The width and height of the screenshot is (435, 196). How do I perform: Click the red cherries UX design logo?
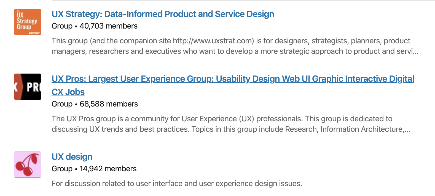click(x=27, y=165)
